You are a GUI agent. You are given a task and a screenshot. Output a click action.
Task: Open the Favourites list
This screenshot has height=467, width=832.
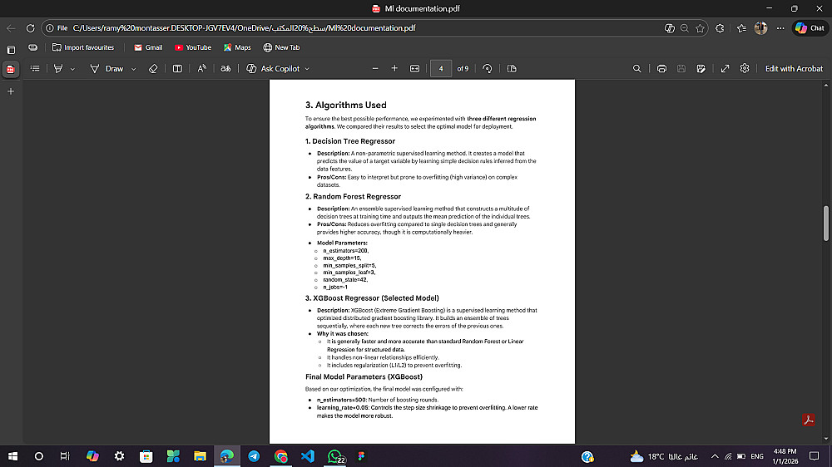click(x=741, y=28)
